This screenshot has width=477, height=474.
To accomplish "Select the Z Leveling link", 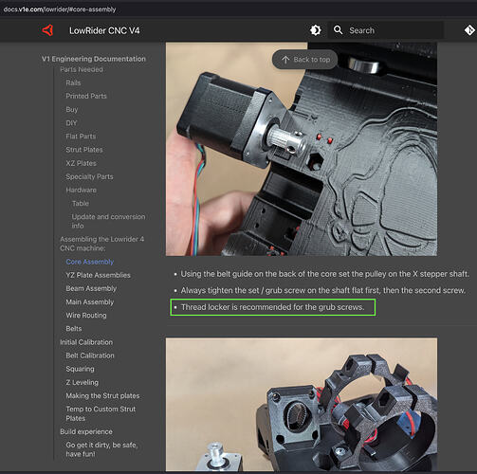I will pos(83,382).
